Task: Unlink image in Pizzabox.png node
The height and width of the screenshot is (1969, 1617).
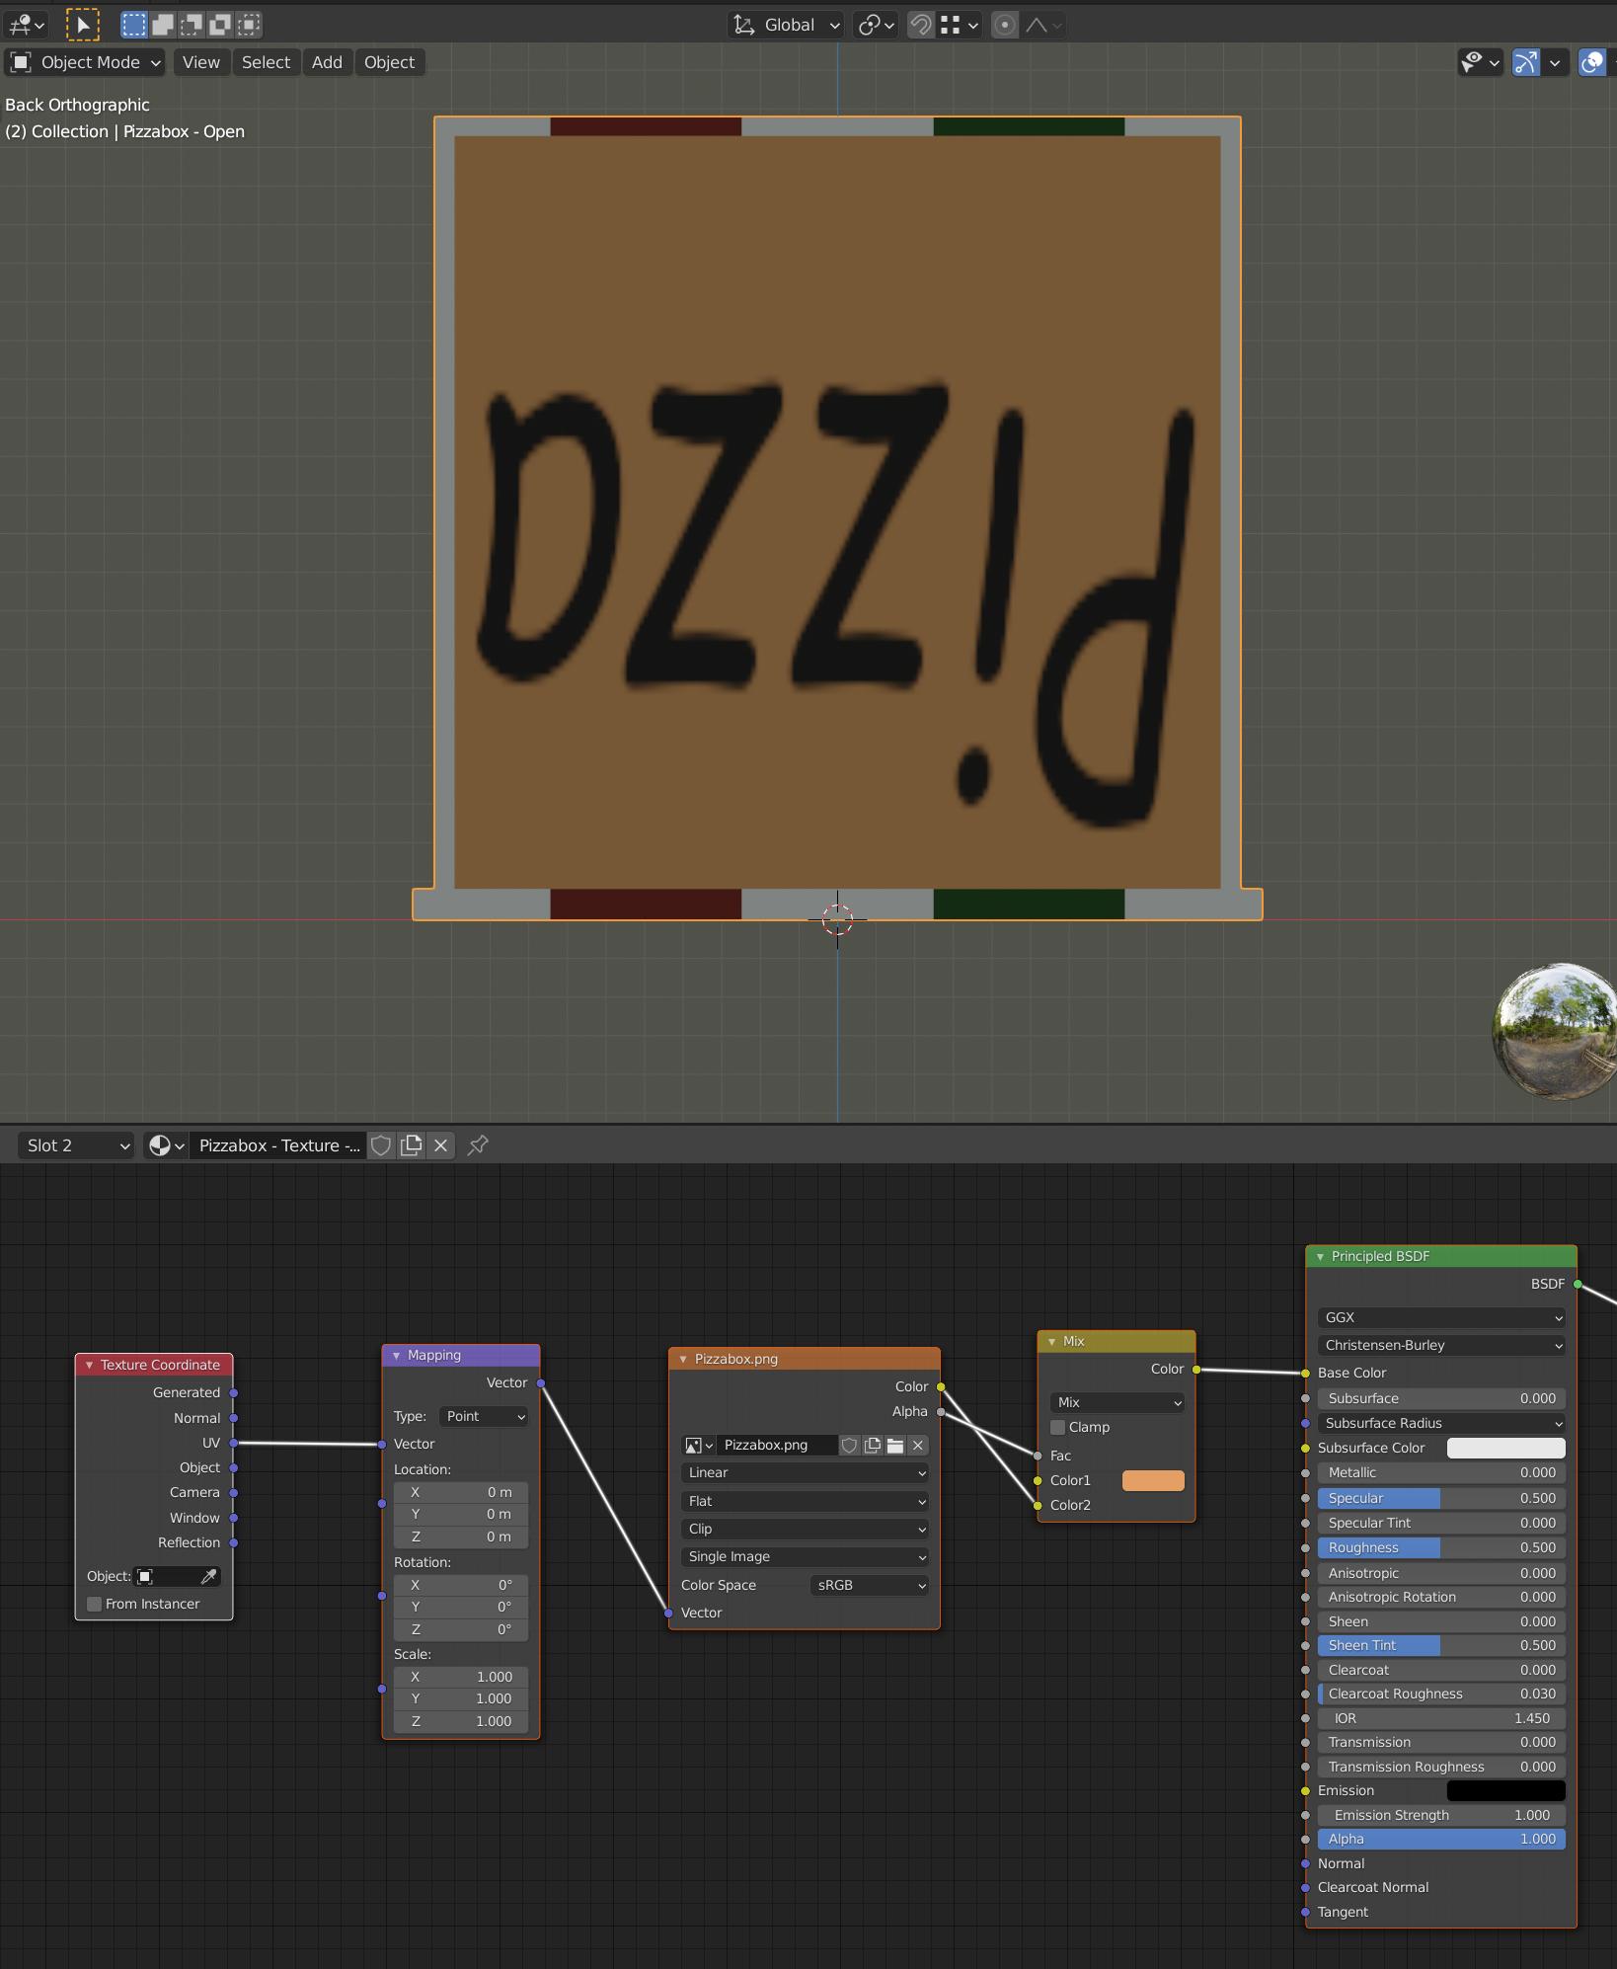Action: [x=917, y=1445]
